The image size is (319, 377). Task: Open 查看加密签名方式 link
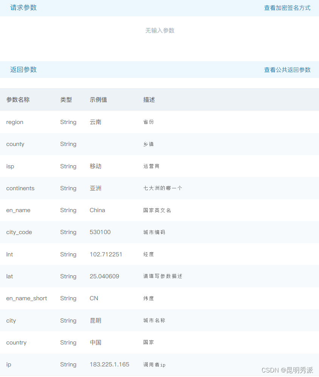[x=287, y=8]
